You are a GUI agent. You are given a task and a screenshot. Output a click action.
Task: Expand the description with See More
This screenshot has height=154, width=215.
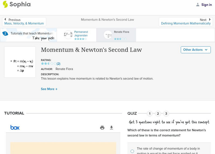coord(49,89)
